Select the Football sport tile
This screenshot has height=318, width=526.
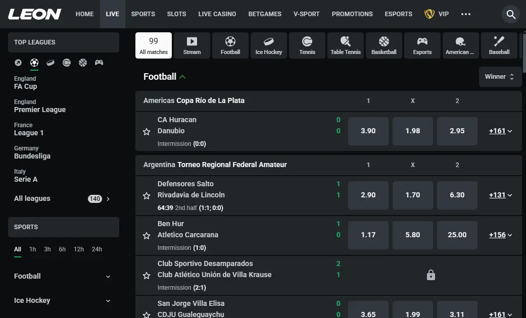[230, 45]
